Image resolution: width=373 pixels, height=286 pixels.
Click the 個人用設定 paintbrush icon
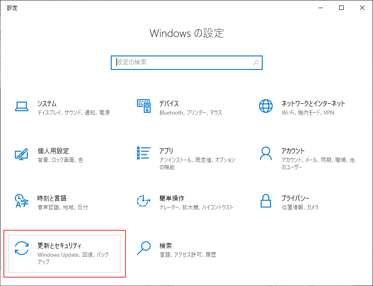click(x=21, y=154)
